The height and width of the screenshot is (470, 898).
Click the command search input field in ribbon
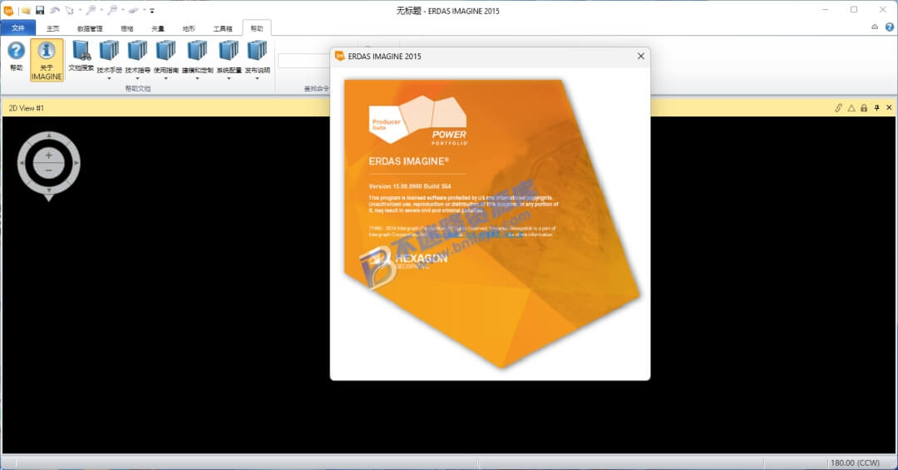coord(304,61)
